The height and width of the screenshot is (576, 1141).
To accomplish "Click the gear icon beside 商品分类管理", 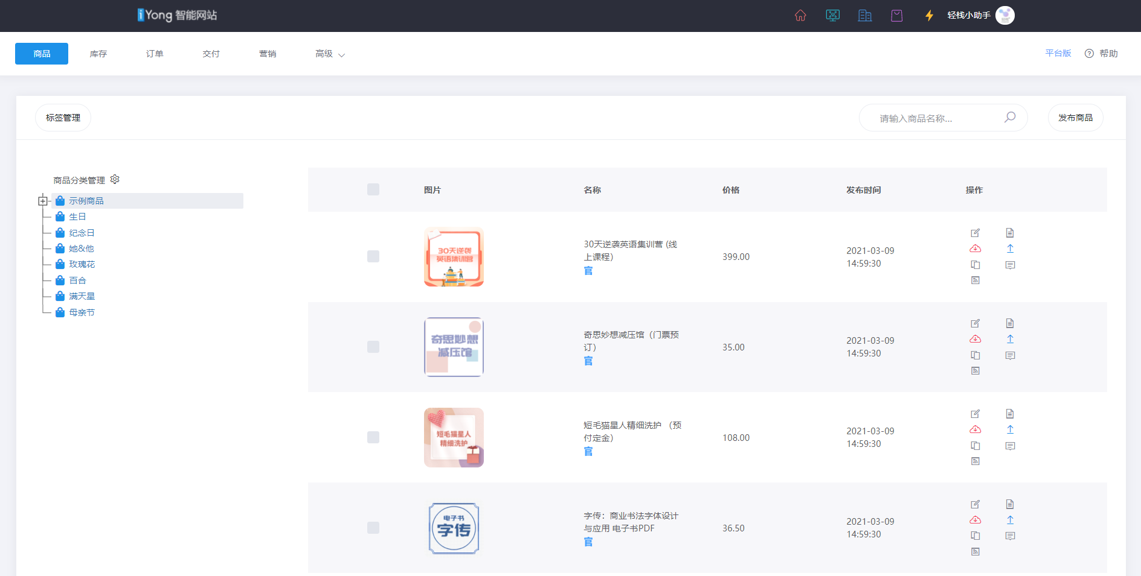I will pyautogui.click(x=115, y=180).
